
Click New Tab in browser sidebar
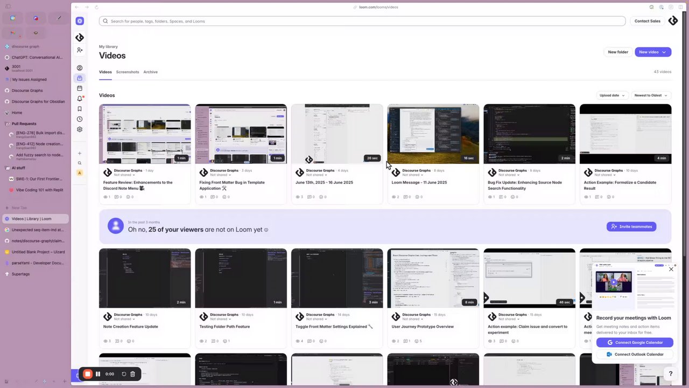click(x=35, y=207)
